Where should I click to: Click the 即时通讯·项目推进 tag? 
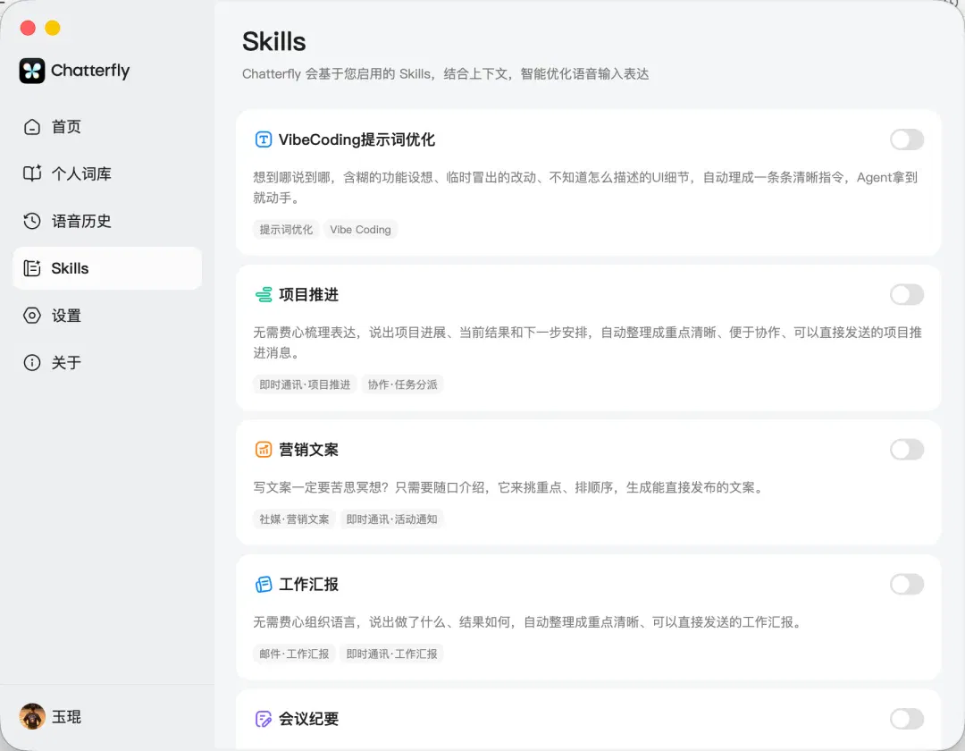(305, 384)
